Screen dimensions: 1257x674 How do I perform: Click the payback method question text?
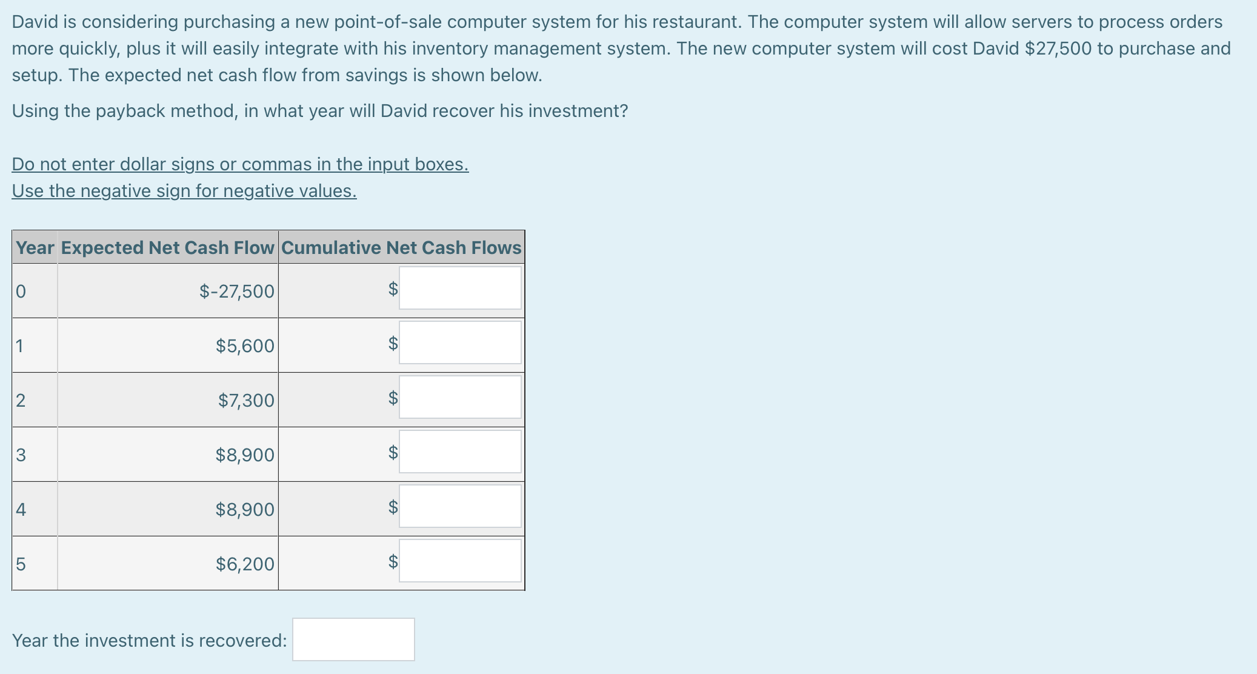pyautogui.click(x=319, y=111)
